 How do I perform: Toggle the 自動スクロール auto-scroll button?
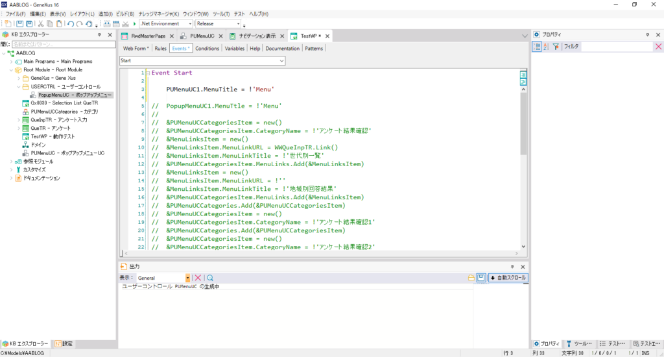click(508, 278)
